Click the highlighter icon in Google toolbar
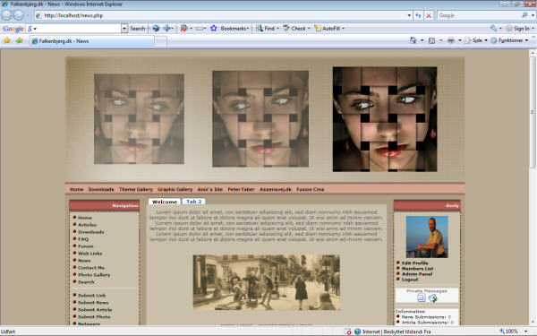The height and width of the screenshot is (336, 537). tap(200, 29)
